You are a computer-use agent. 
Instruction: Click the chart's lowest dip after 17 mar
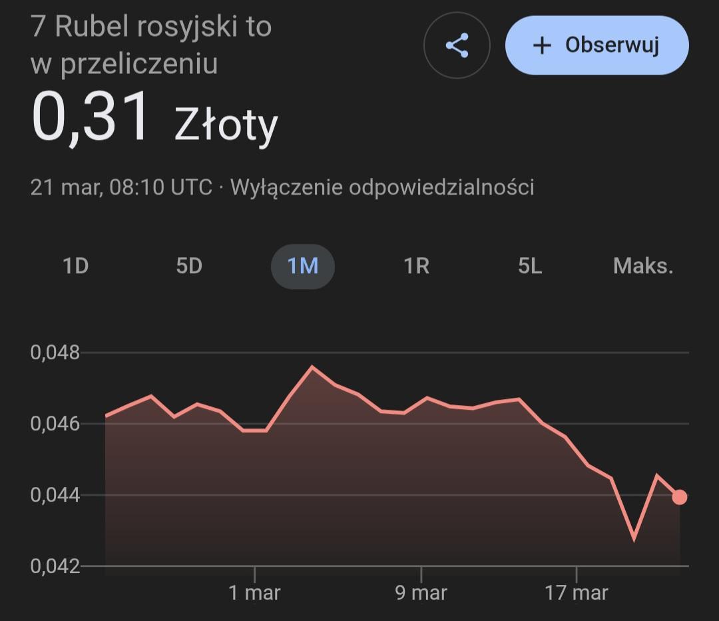point(634,538)
